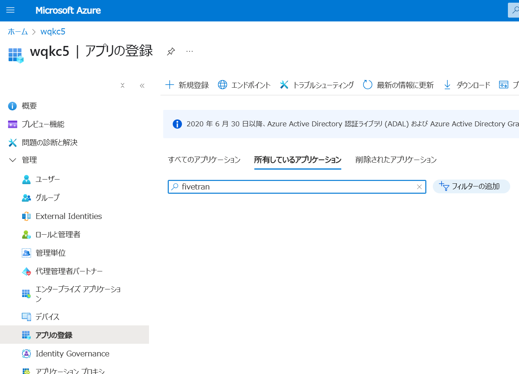Click the Microsoft Azure logo text

click(68, 10)
